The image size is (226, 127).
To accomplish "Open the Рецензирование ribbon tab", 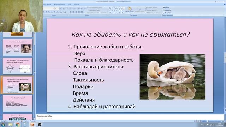I will coord(60,5).
